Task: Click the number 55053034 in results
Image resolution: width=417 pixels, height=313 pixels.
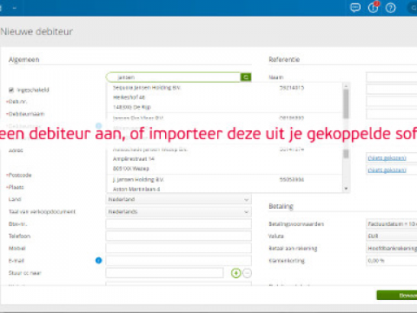Action: (x=292, y=180)
